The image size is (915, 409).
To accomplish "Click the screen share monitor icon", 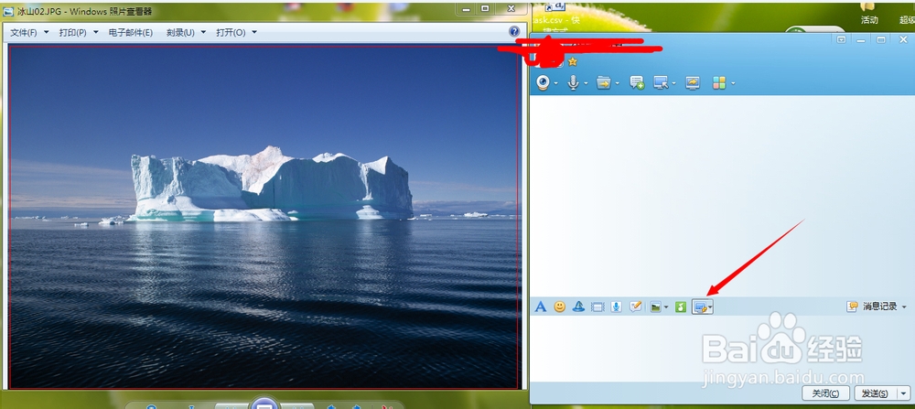I will (x=692, y=83).
